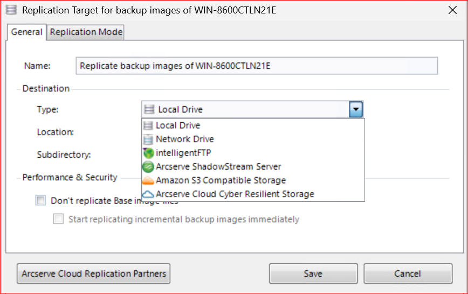Click the Name input field

click(257, 66)
